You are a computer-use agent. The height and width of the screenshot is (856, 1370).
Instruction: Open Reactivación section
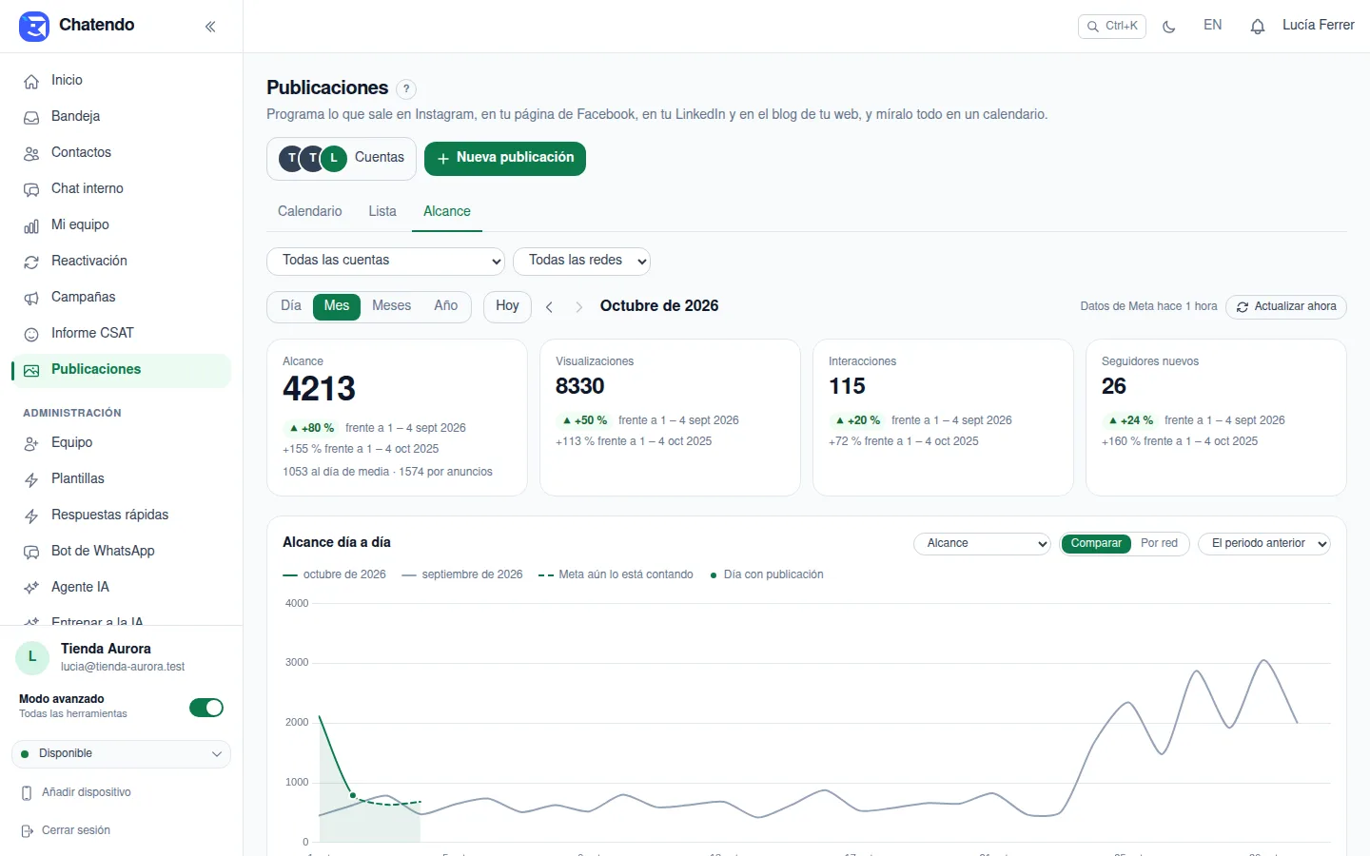tap(121, 262)
